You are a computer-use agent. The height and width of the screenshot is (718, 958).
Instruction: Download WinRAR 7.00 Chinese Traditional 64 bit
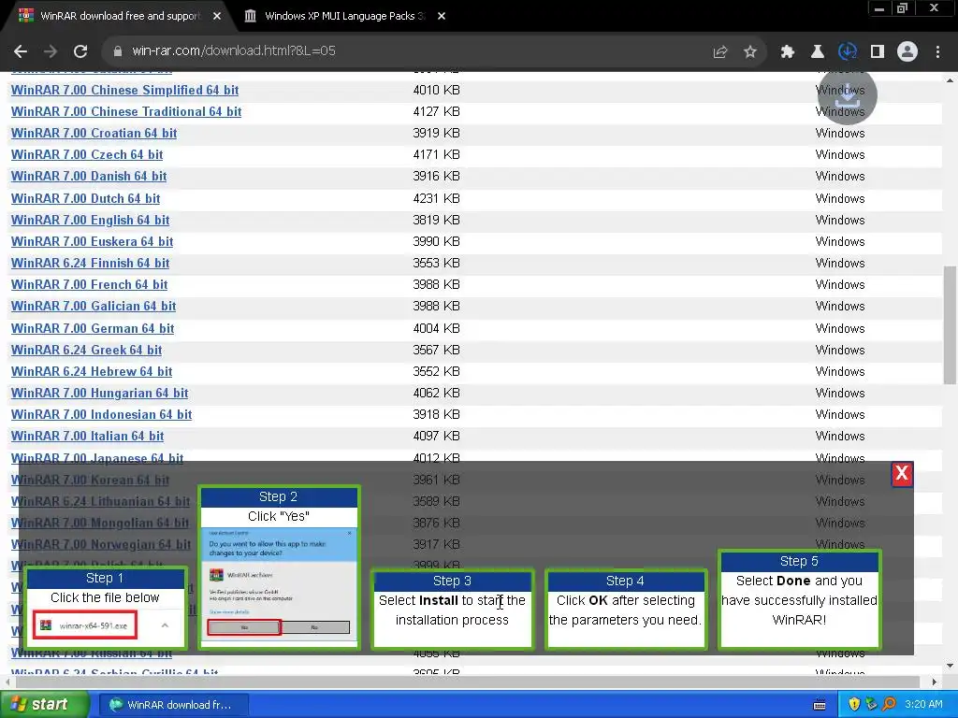click(126, 112)
